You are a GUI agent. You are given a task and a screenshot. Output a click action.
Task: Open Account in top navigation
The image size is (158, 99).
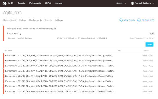coord(59,3)
